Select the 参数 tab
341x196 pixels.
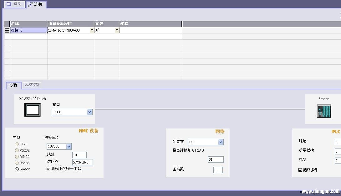13,85
